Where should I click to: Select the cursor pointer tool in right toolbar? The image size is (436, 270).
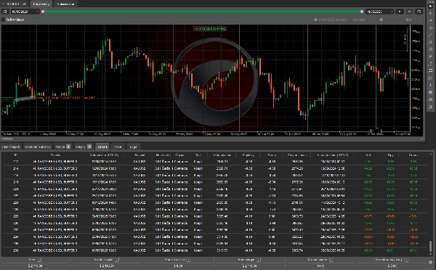[430, 6]
